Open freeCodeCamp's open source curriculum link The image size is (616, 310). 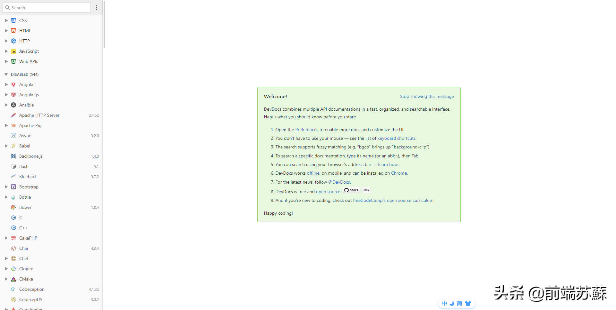pos(393,200)
